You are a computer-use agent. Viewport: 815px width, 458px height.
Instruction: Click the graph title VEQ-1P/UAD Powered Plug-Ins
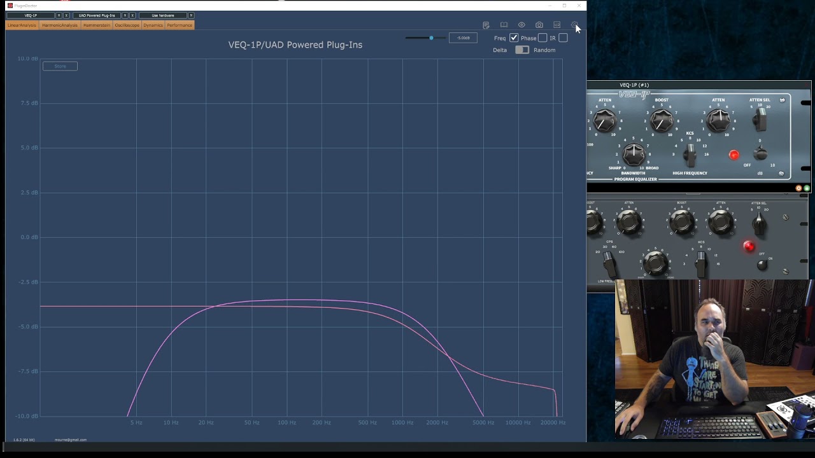pyautogui.click(x=295, y=45)
